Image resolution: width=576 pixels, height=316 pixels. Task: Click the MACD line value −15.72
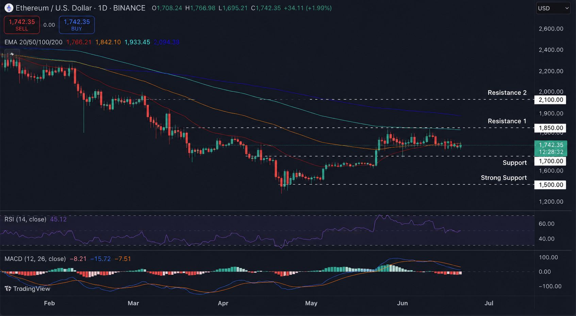click(x=101, y=259)
